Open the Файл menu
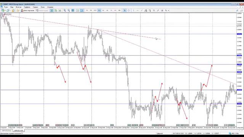244x137 pixels. (x=6, y=7)
